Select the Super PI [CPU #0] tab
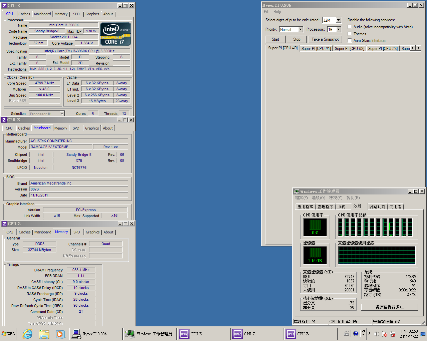 click(283, 48)
